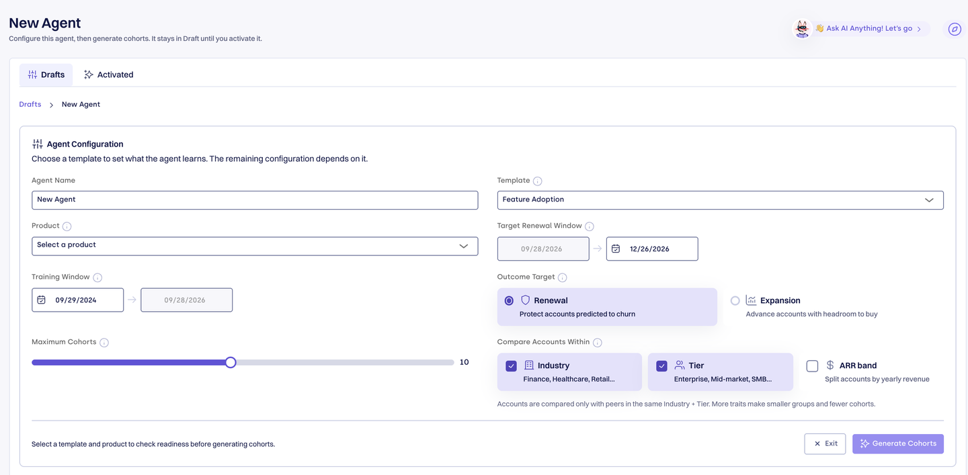Select the Expansion outcome radio button
The image size is (968, 475).
coord(735,301)
